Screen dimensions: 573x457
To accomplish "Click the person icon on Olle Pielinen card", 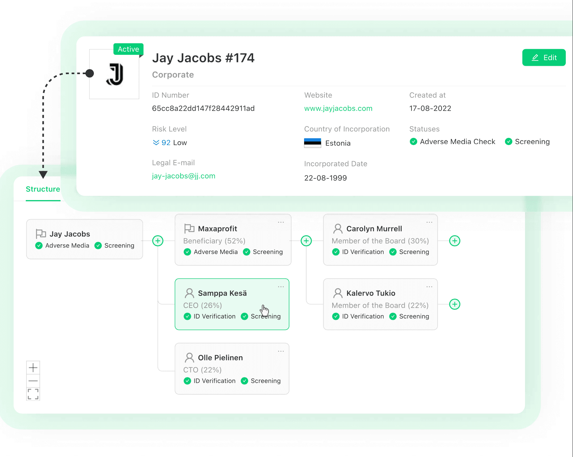I will (189, 357).
